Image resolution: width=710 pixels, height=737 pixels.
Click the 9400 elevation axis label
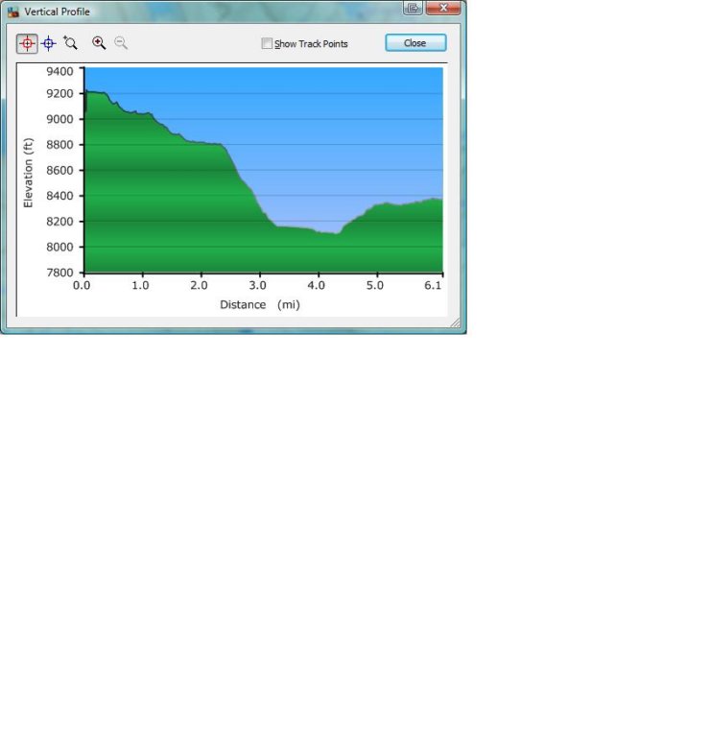(59, 71)
